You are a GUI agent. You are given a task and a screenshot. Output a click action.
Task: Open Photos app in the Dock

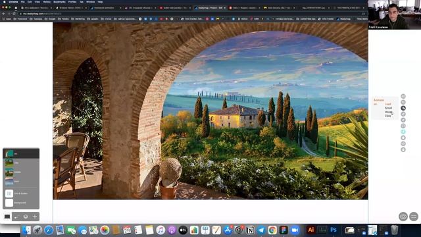tap(105, 230)
